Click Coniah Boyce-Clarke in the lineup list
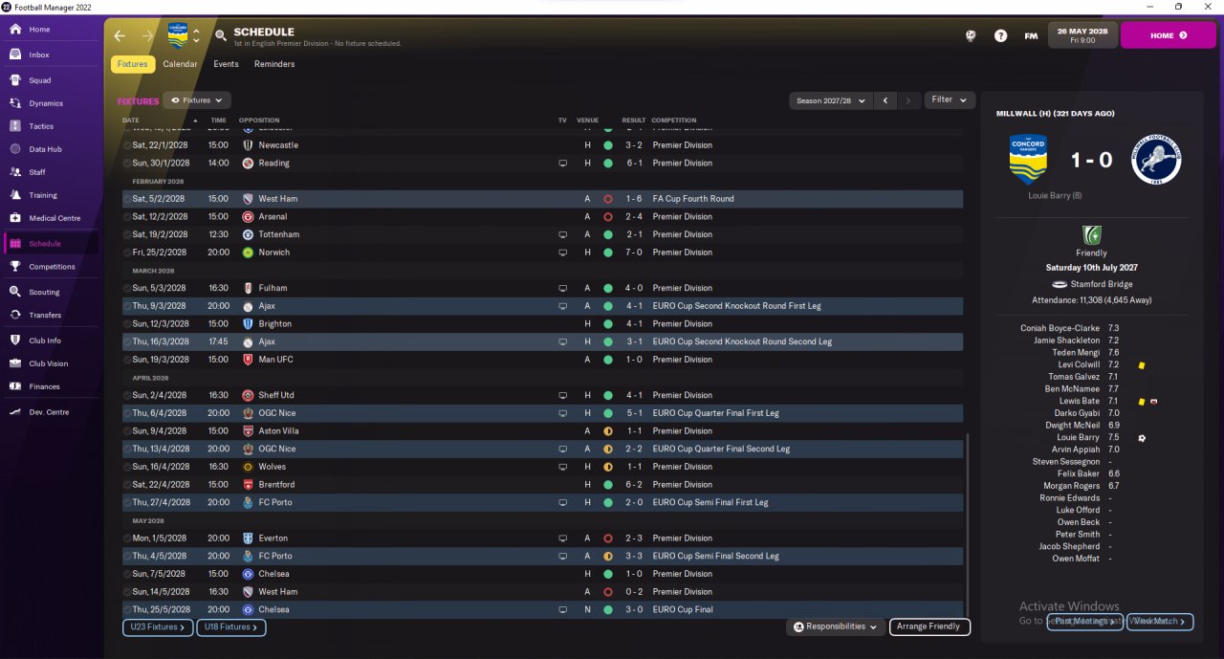 tap(1060, 328)
